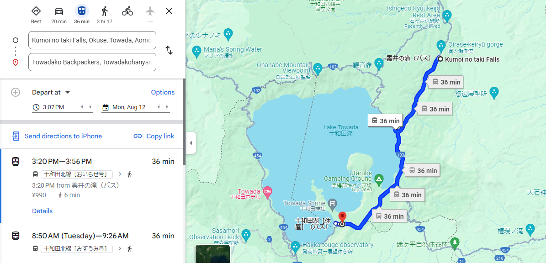Open Details for 3:20 PM route

[42, 211]
